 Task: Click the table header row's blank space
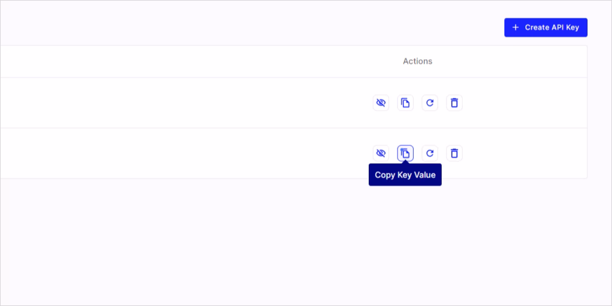tap(195, 62)
